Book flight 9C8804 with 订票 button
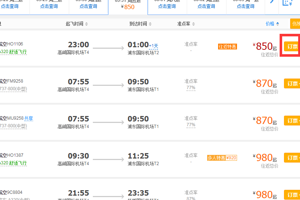Viewport: 300px width, 200px height. pos(292,195)
